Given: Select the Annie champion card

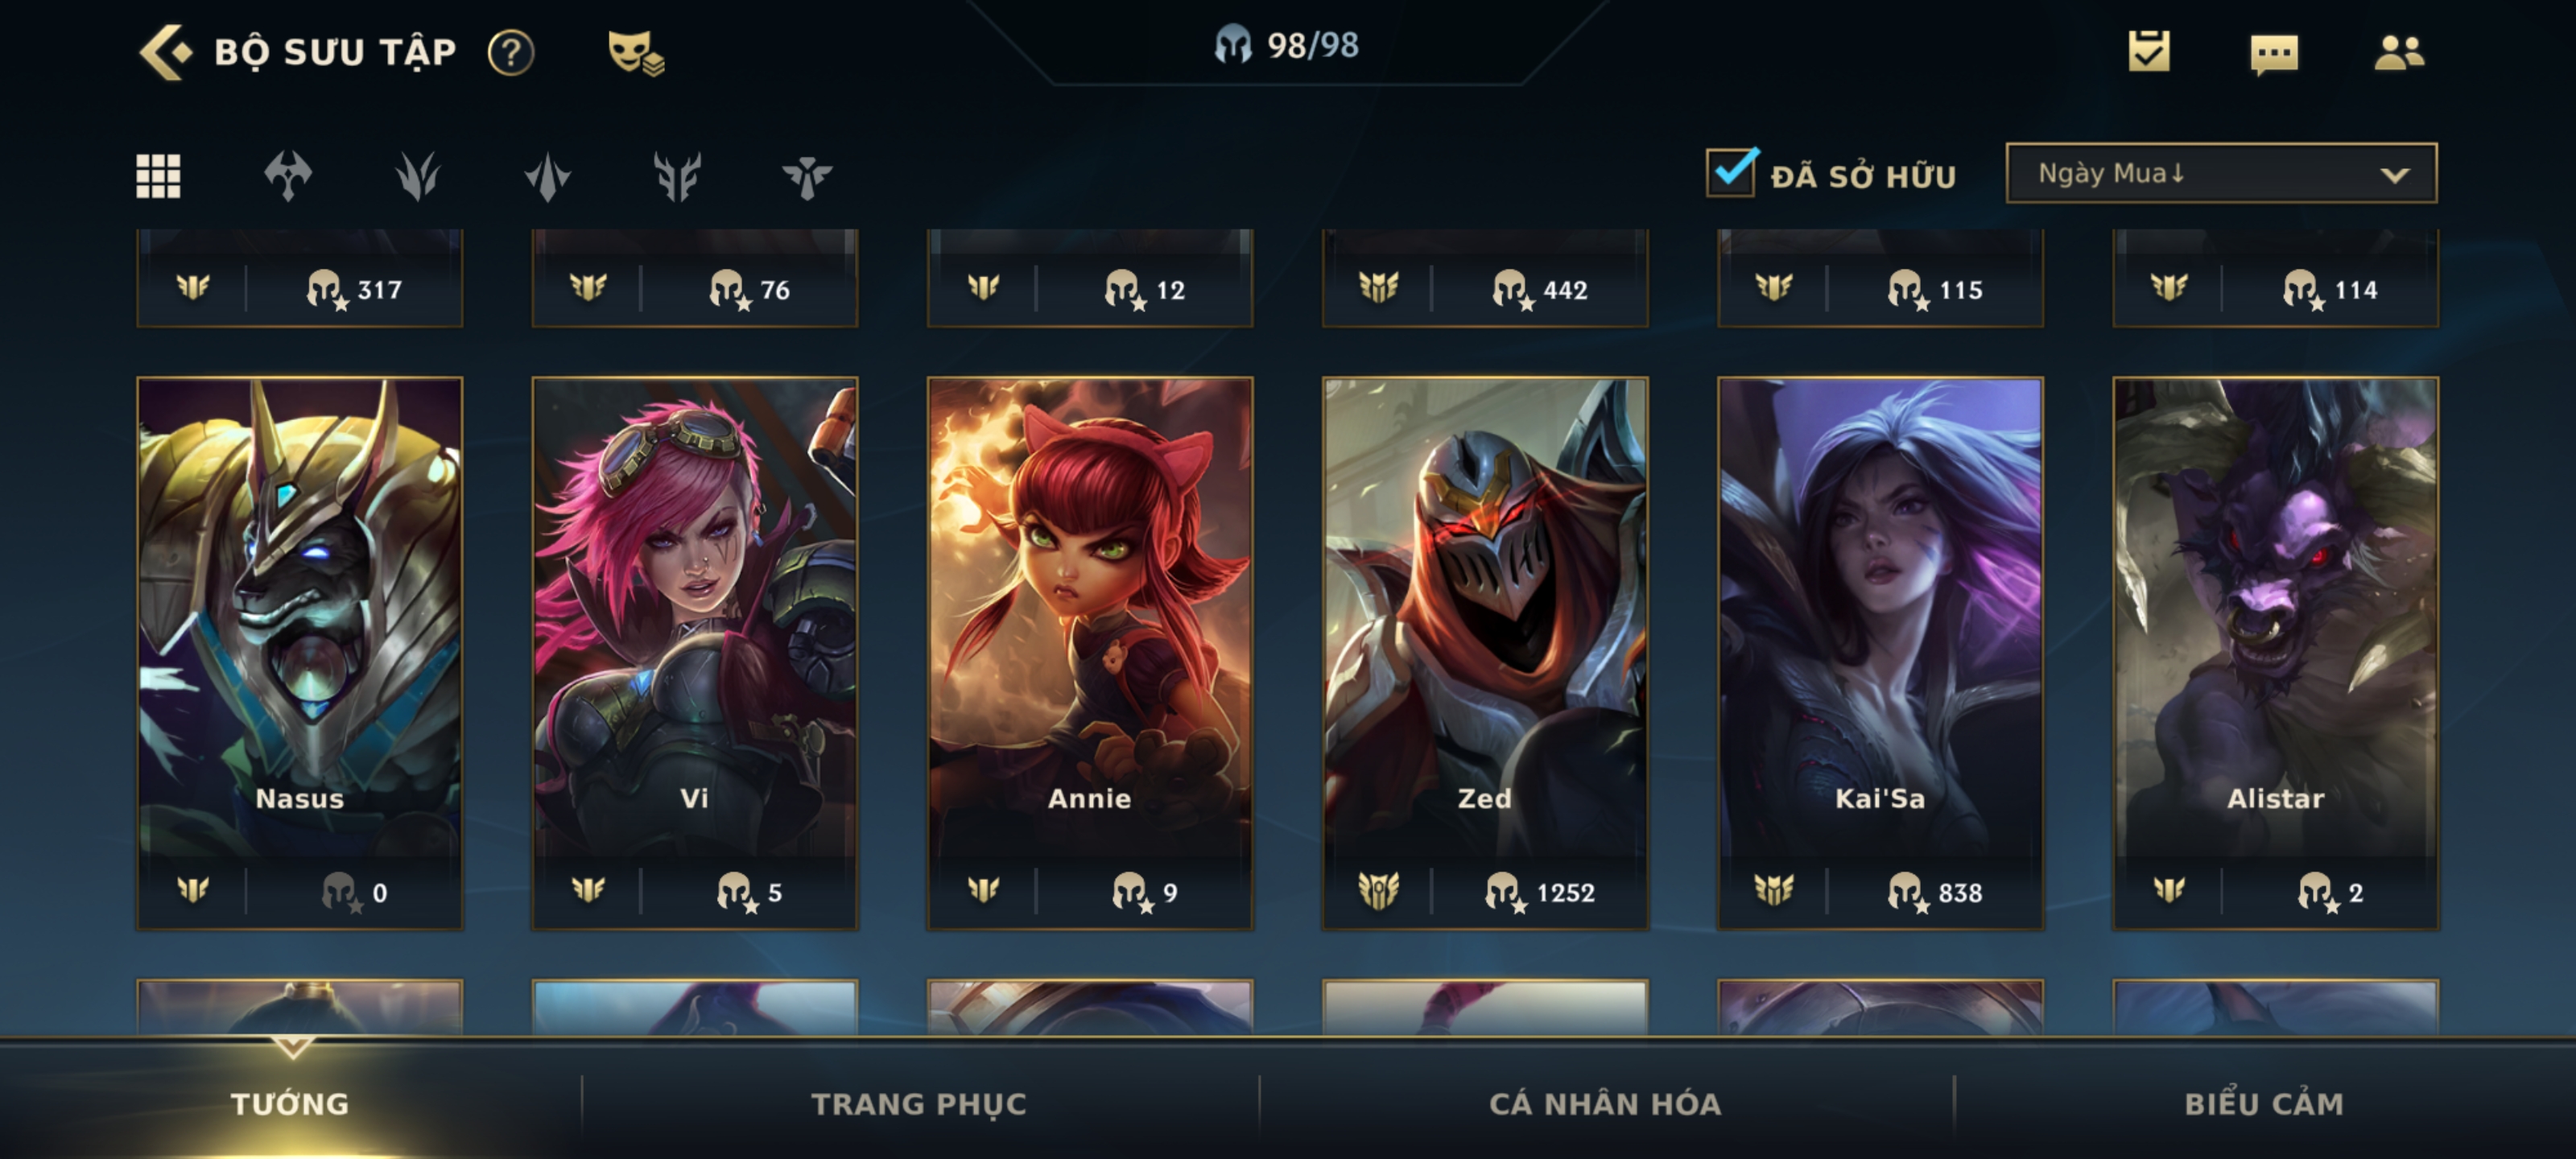Looking at the screenshot, I should (x=1090, y=653).
